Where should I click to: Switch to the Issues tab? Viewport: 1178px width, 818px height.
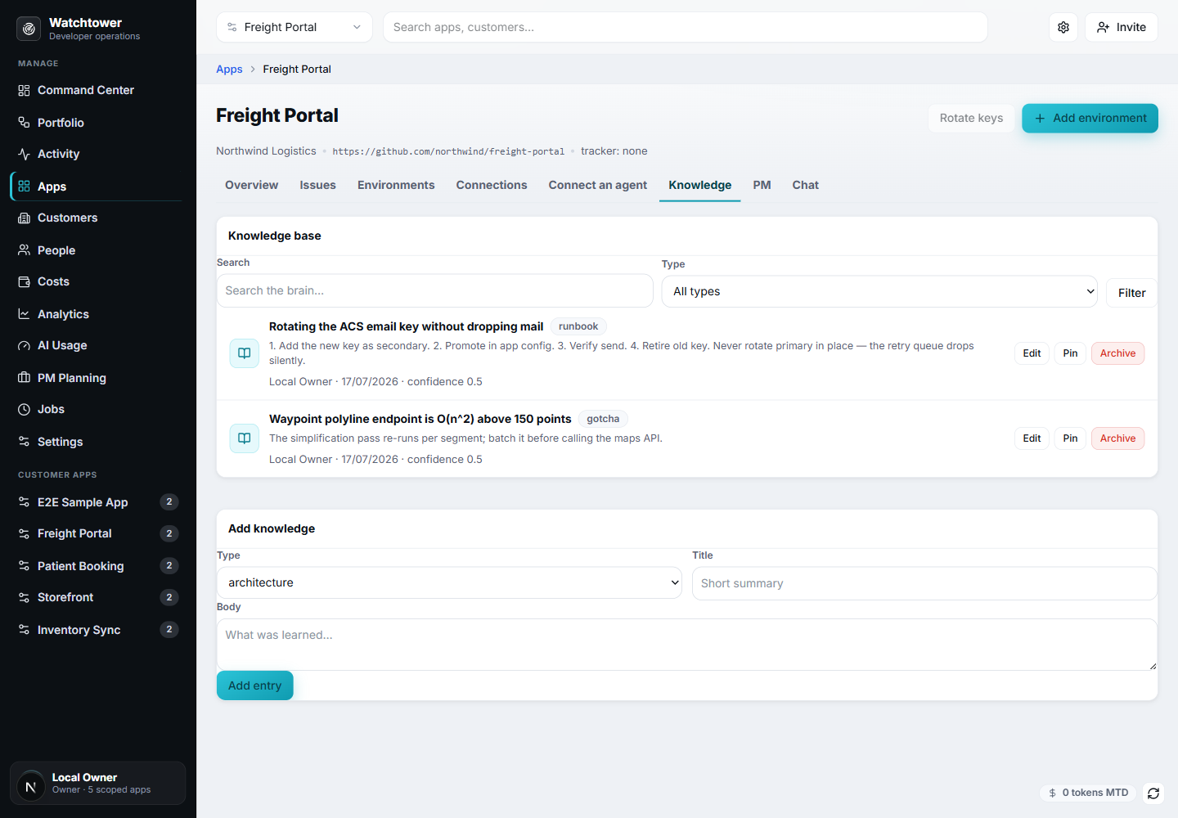pos(317,185)
